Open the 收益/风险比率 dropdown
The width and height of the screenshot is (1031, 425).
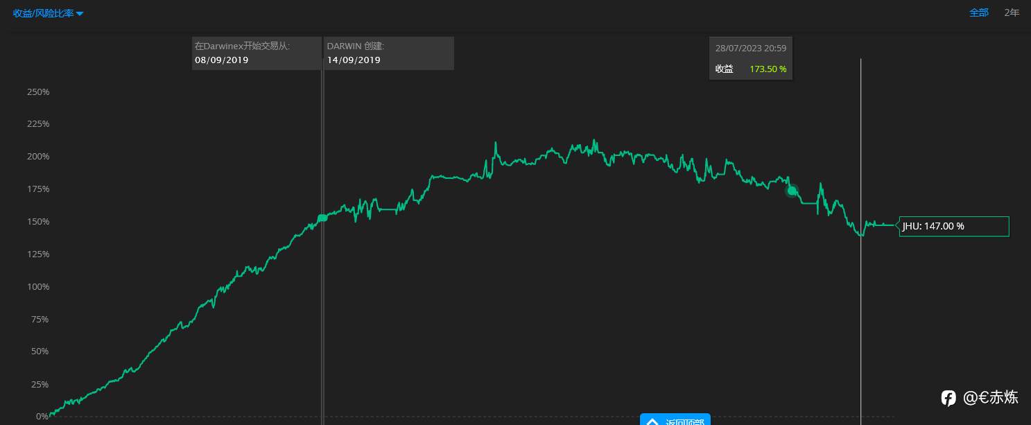(x=44, y=13)
